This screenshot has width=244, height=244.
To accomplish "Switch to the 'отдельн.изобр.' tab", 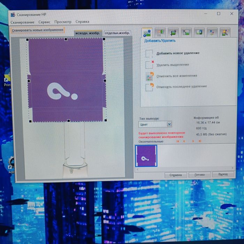I will pyautogui.click(x=117, y=33).
